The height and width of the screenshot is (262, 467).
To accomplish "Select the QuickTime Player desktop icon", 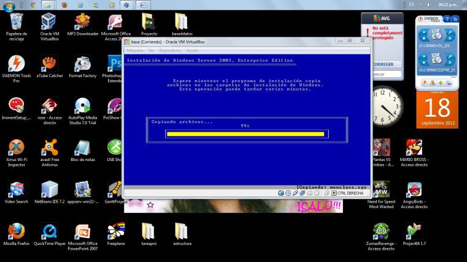I will click(x=50, y=234).
